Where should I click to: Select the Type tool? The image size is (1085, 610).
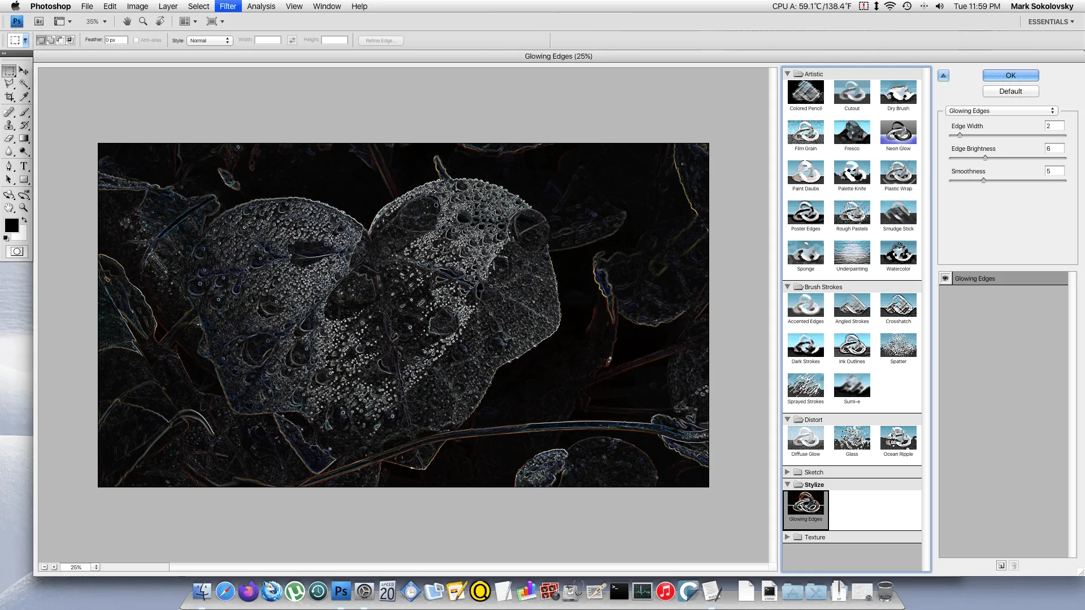(24, 165)
